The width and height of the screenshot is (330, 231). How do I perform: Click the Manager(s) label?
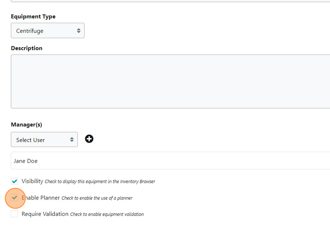(27, 125)
